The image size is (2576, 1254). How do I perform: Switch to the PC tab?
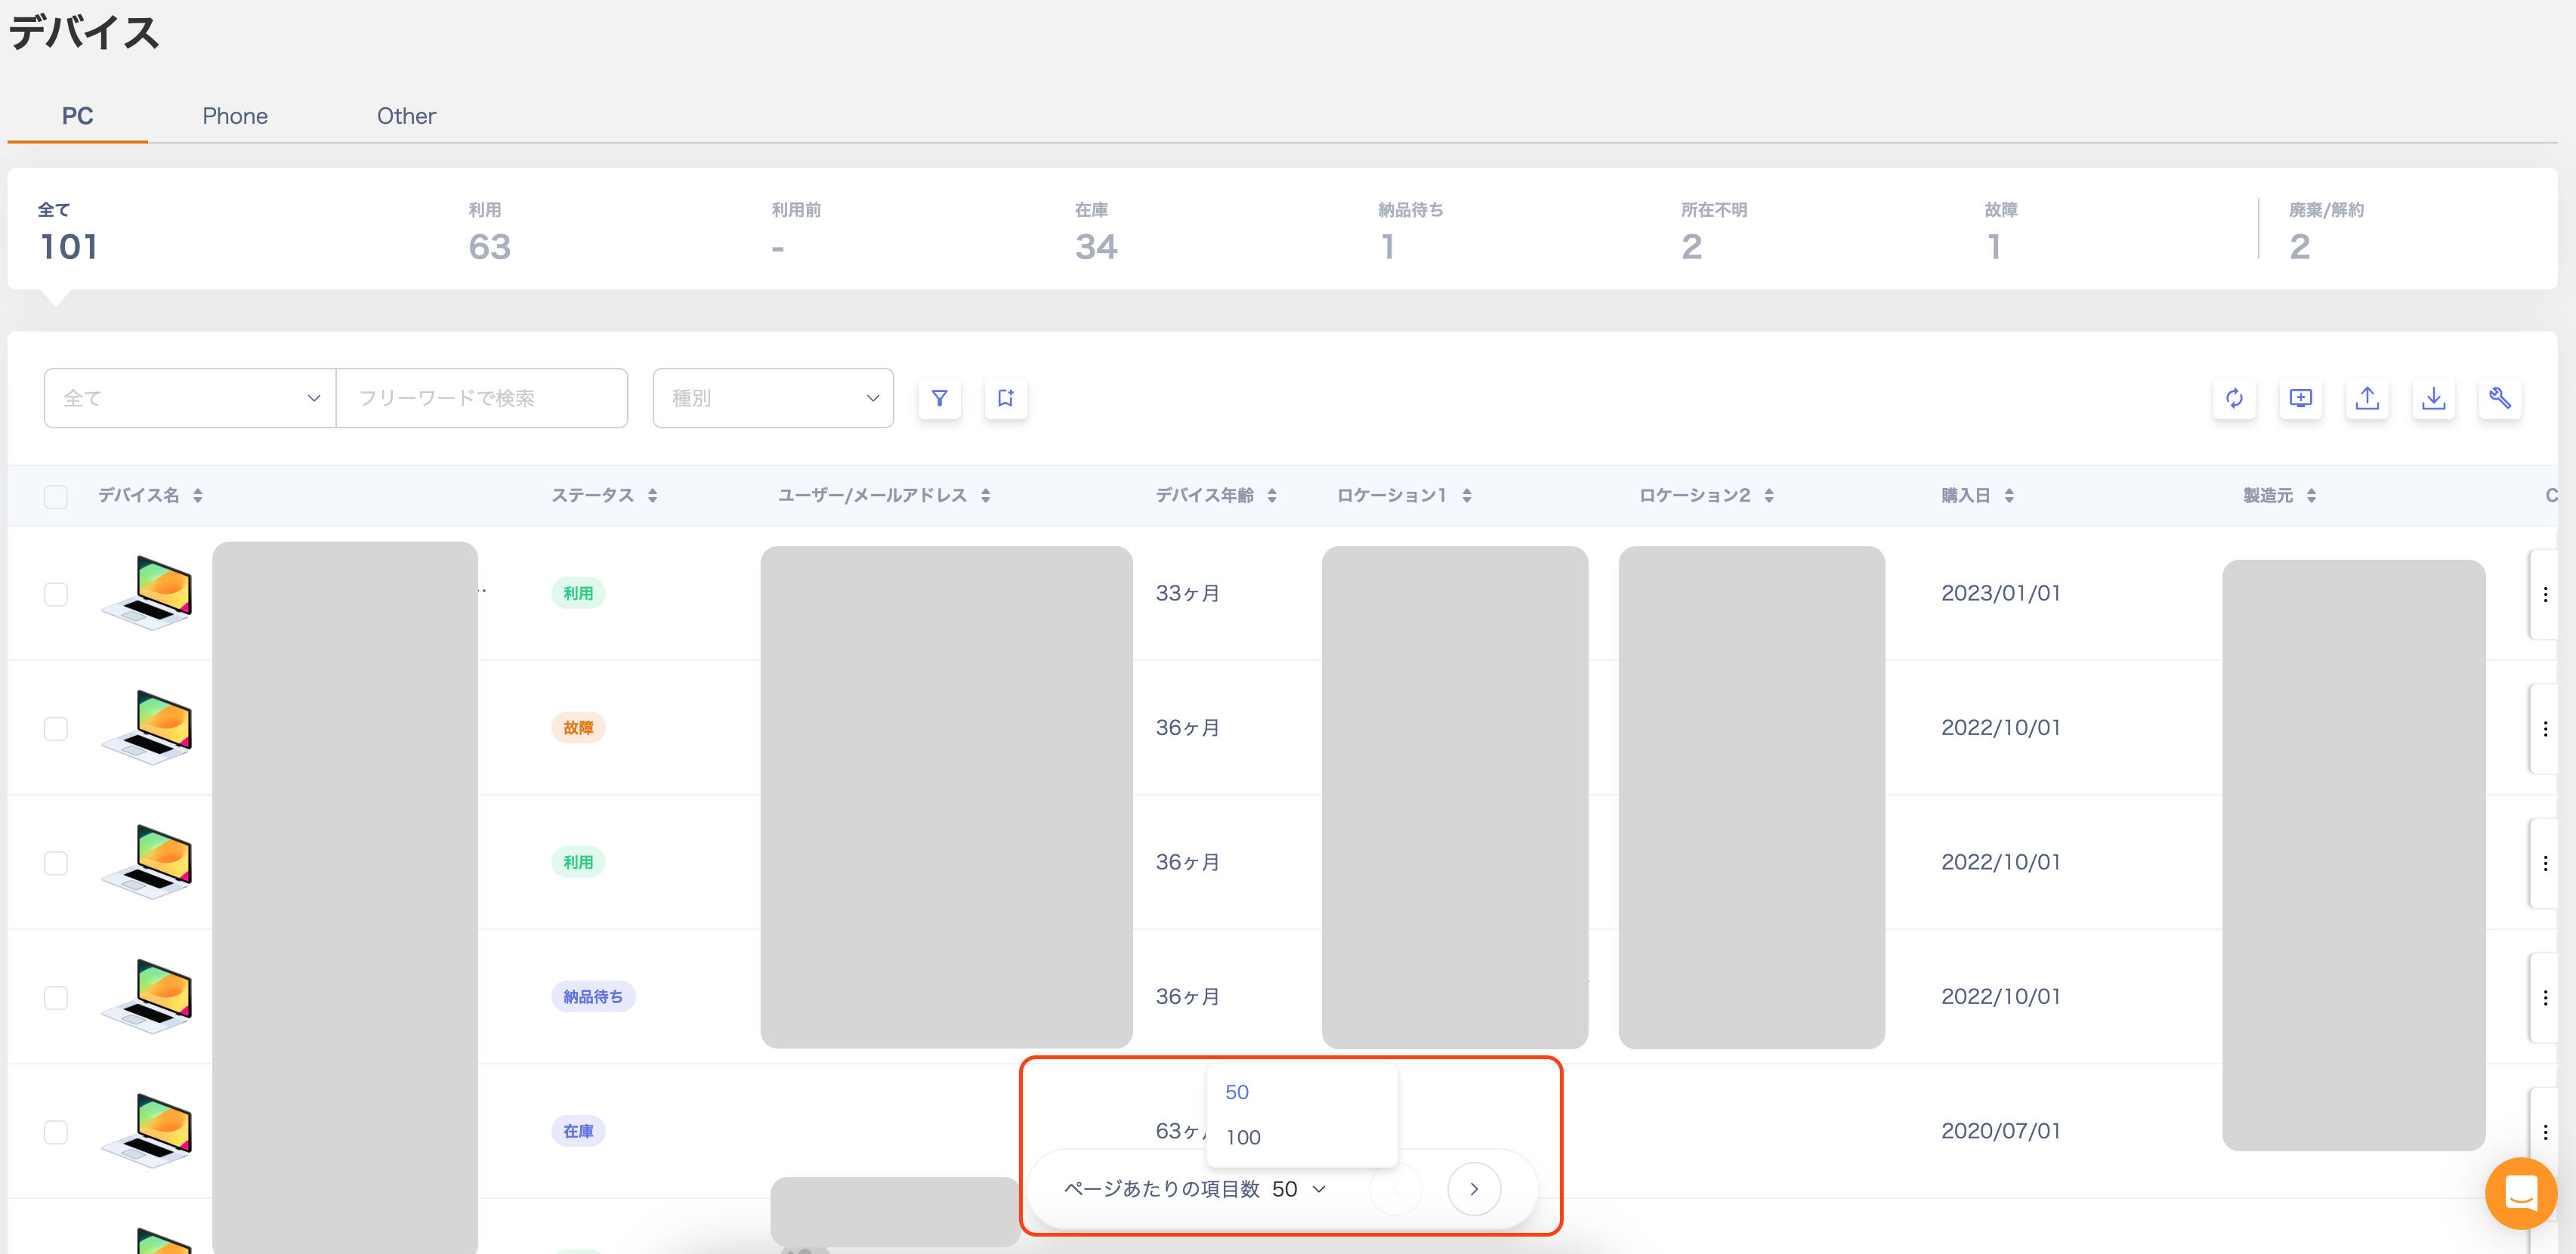(x=77, y=116)
